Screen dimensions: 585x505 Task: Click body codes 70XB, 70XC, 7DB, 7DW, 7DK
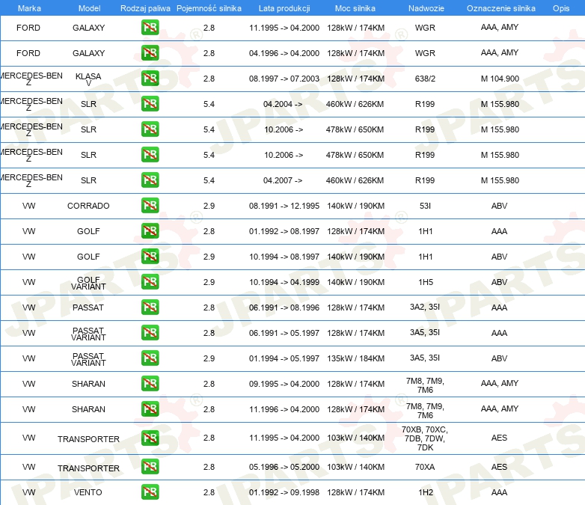[425, 438]
